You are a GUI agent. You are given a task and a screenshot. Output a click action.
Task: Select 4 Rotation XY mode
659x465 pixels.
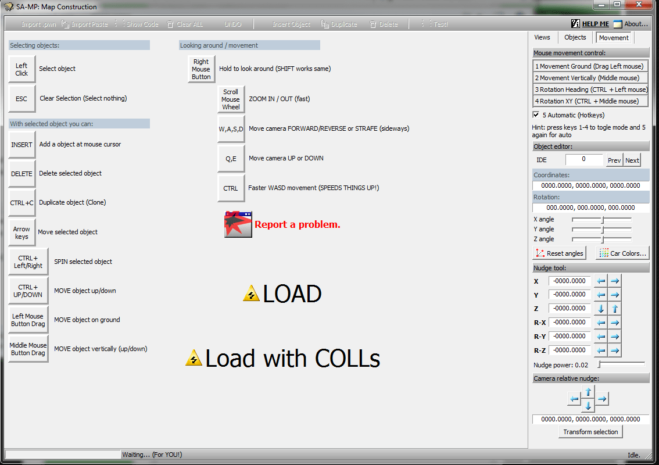tap(590, 101)
